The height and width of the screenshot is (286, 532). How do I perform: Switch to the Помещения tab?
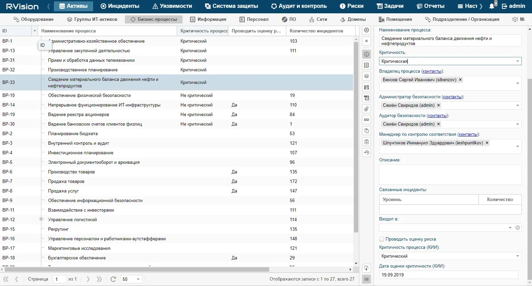[x=396, y=19]
